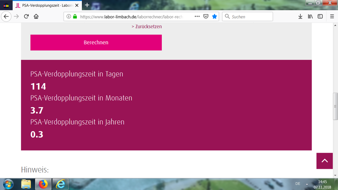
Task: Show site information via info icon
Action: (69, 16)
